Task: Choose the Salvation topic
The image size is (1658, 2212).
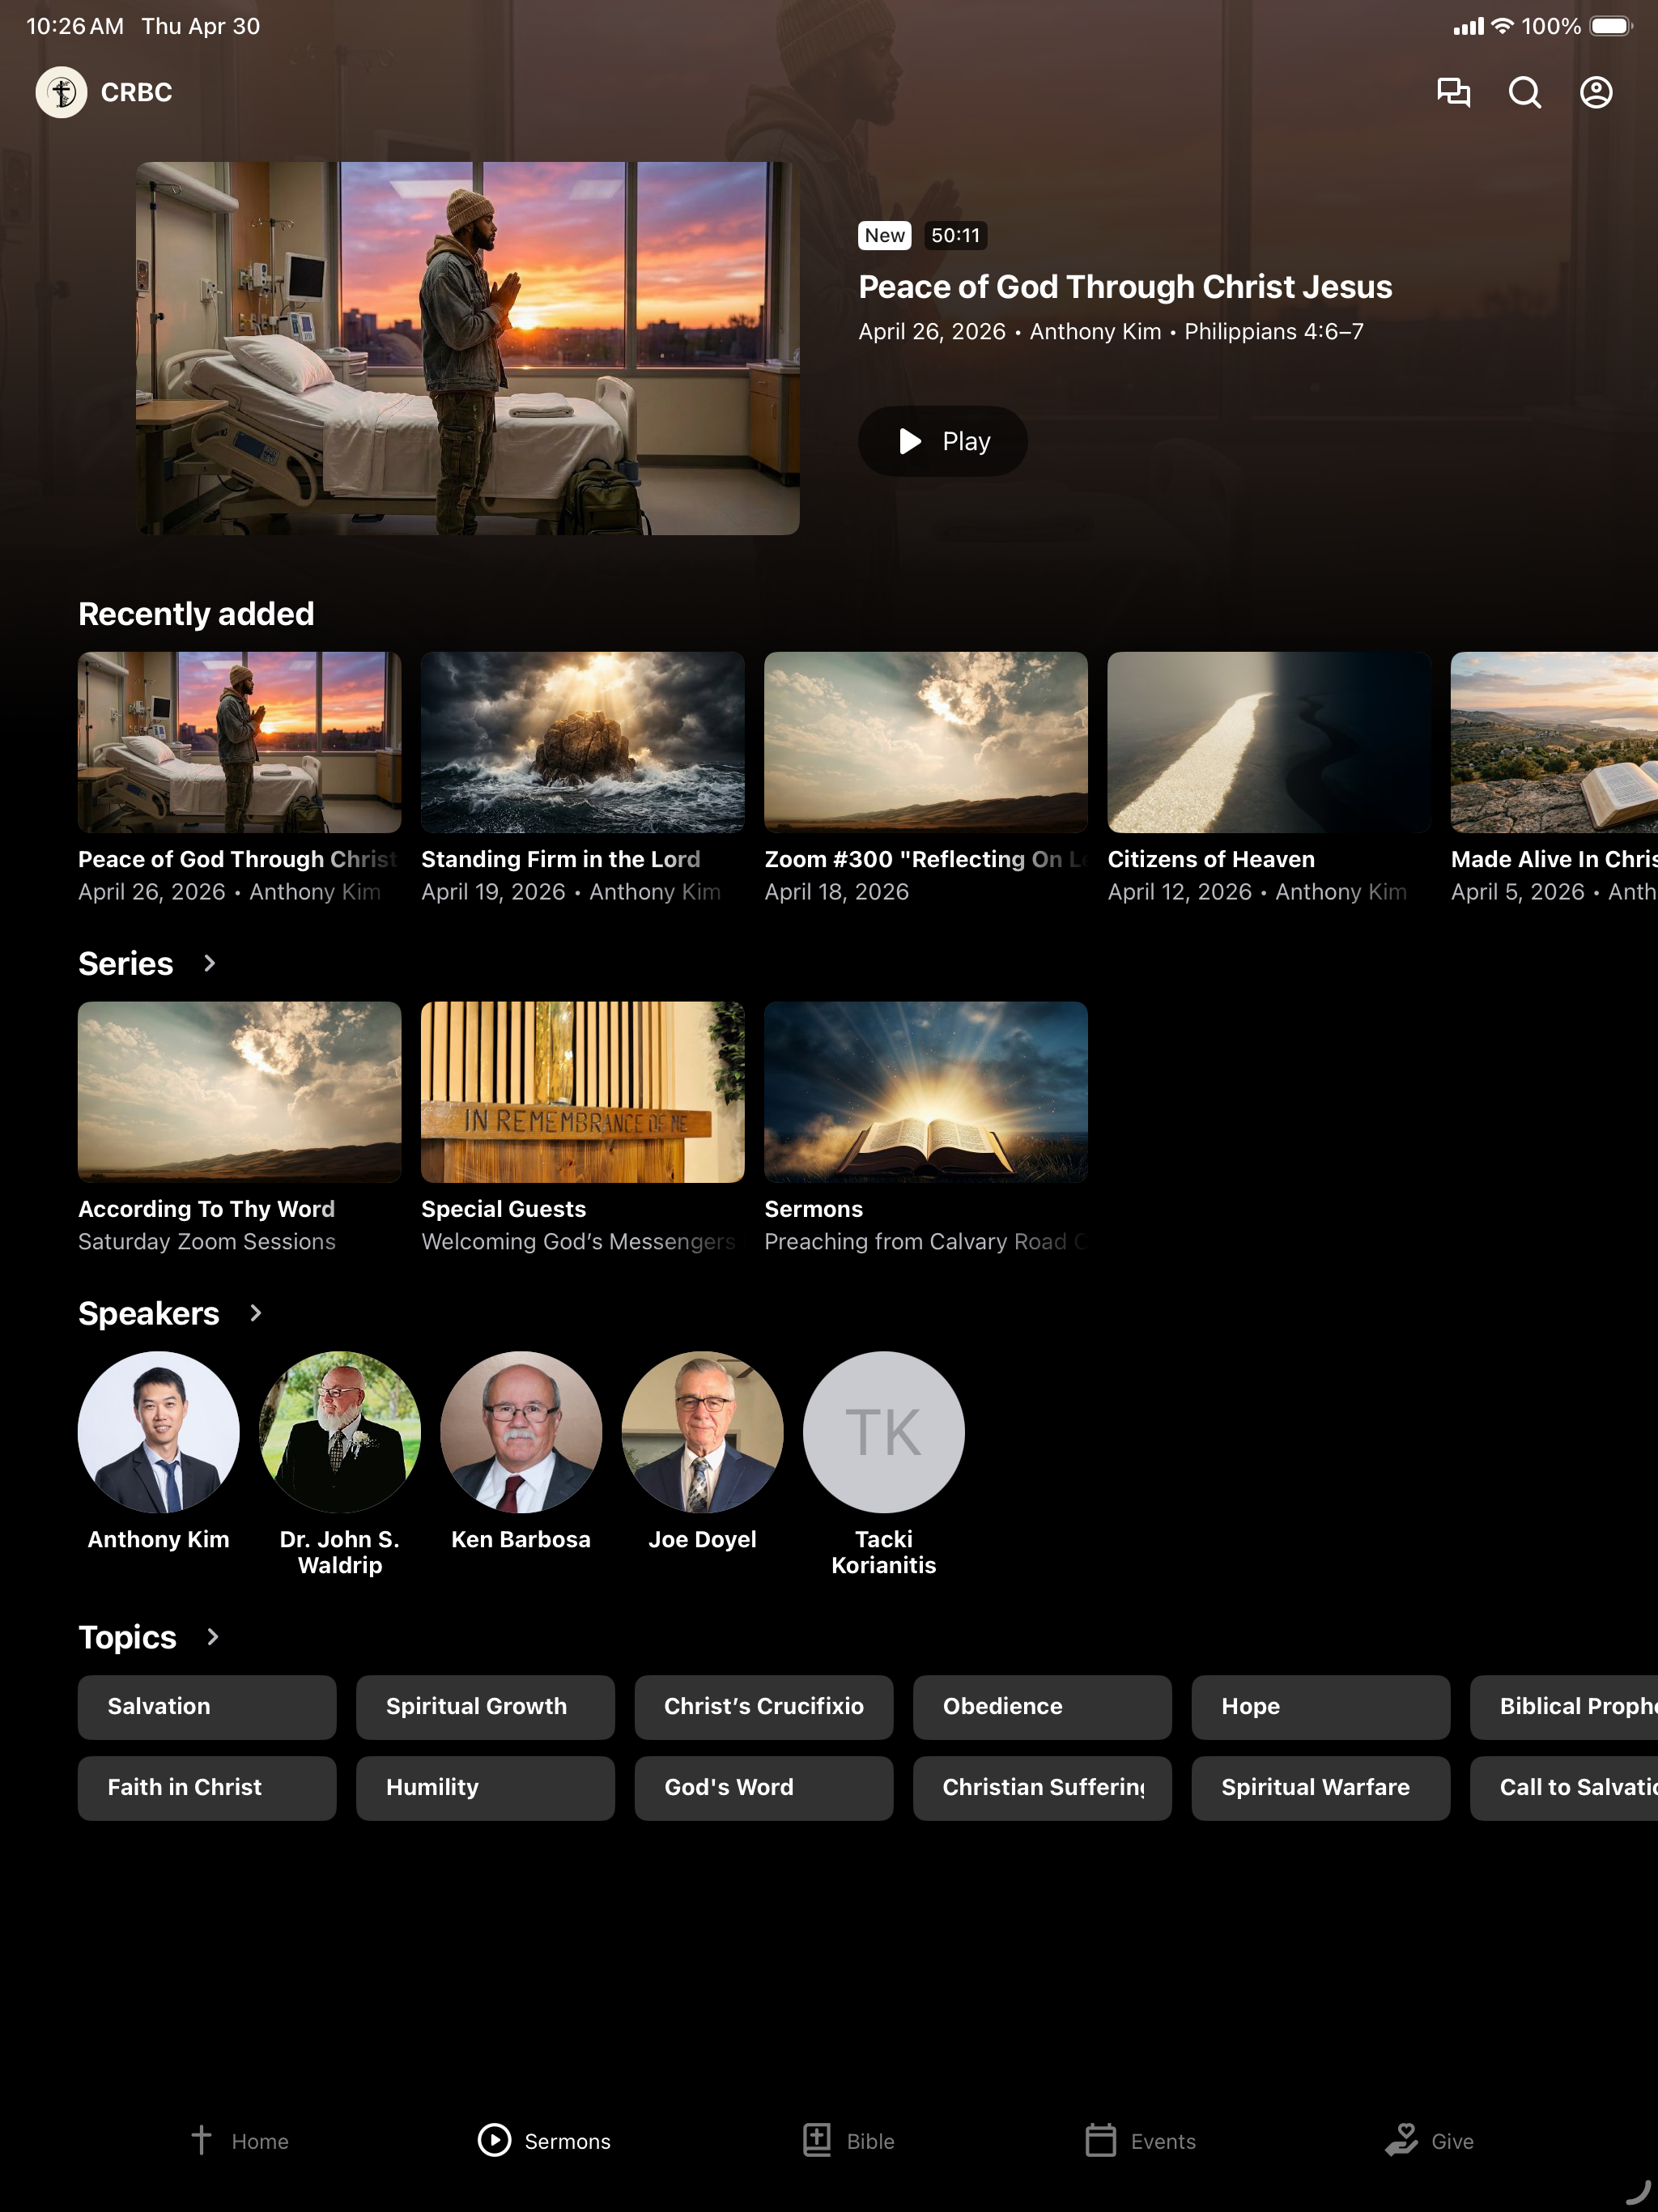Action: coord(207,1707)
